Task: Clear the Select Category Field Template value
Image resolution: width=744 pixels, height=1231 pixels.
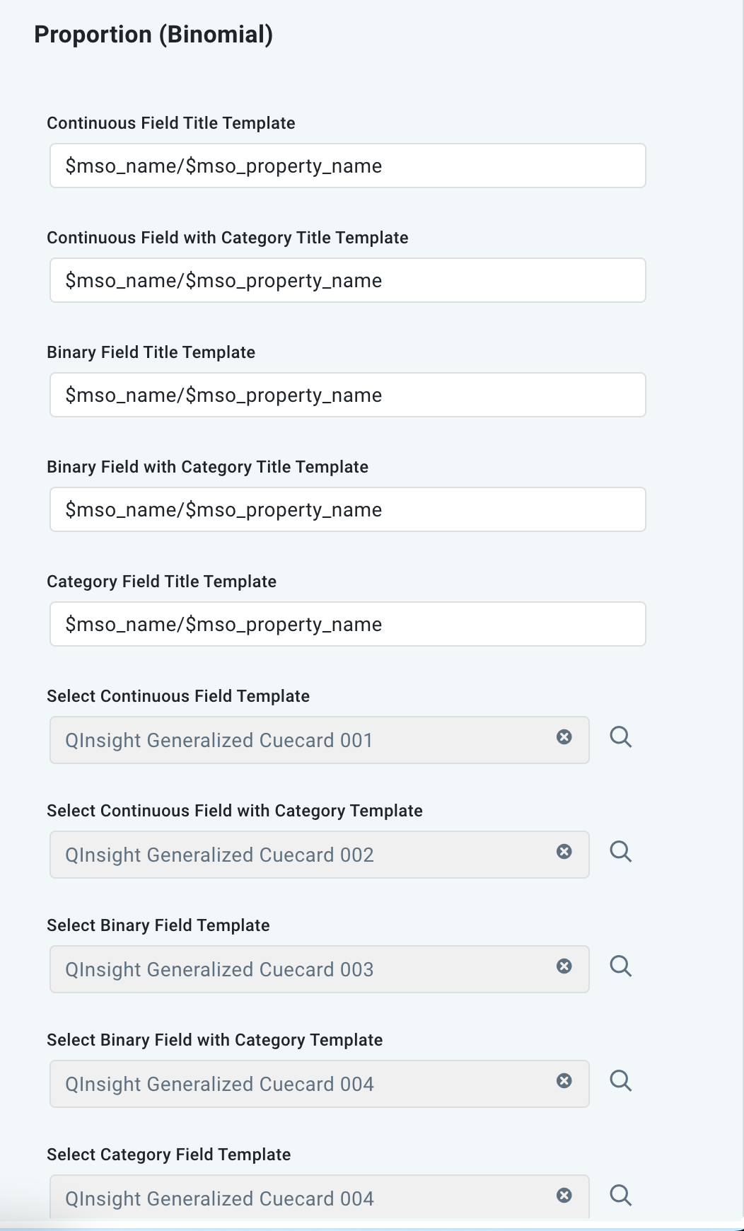Action: click(x=564, y=1196)
